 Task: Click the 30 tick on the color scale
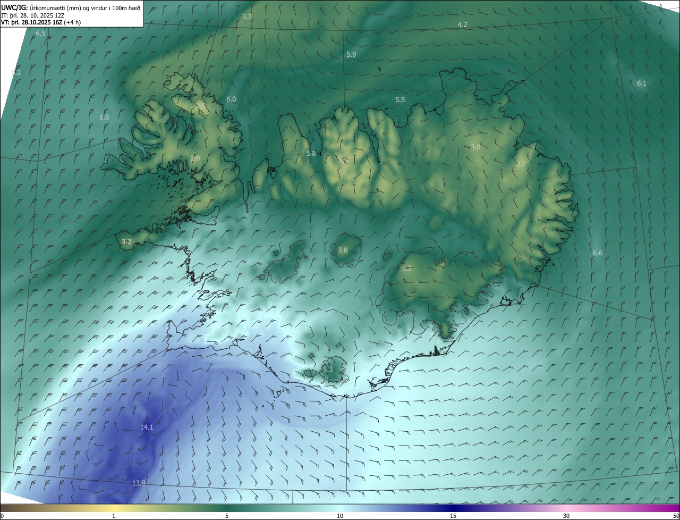tap(566, 516)
